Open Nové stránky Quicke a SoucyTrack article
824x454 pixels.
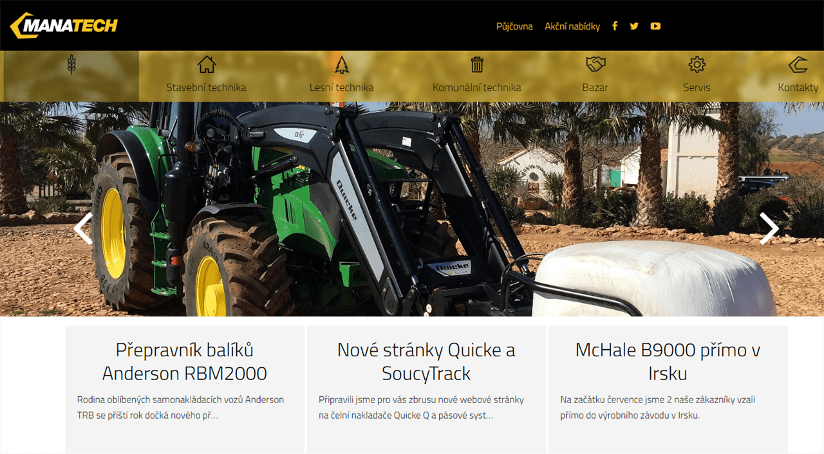426,362
